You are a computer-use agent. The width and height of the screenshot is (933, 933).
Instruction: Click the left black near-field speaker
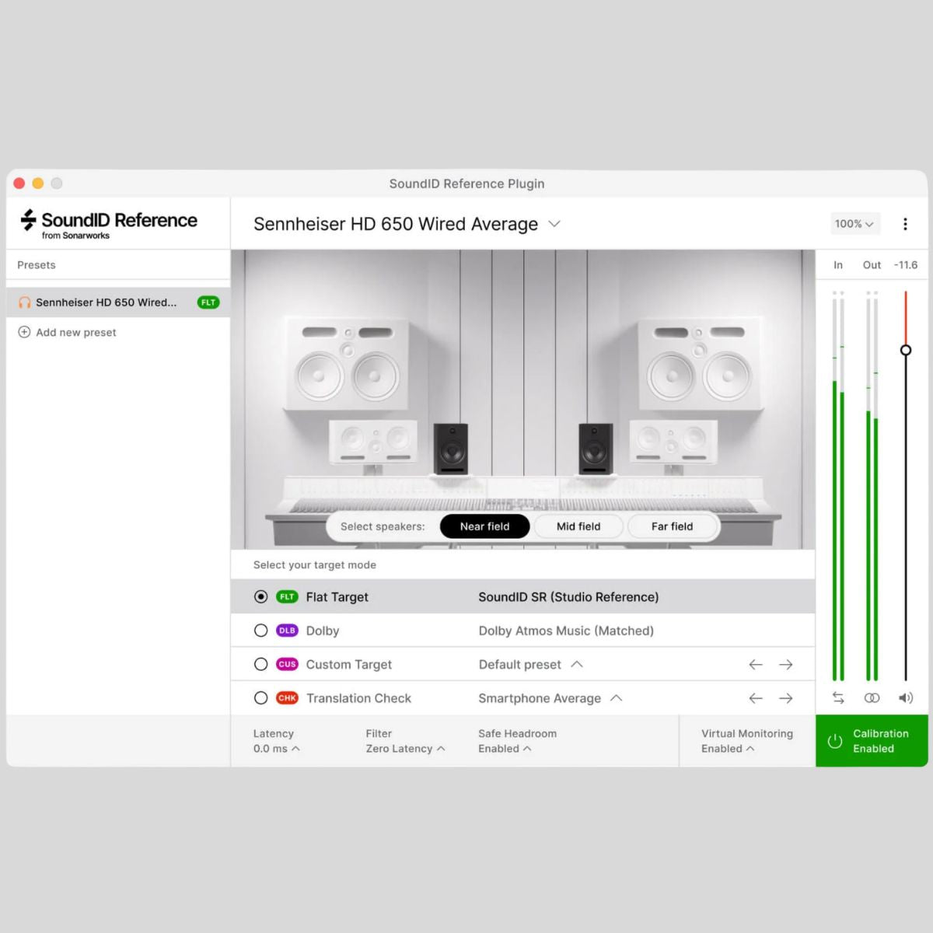451,449
